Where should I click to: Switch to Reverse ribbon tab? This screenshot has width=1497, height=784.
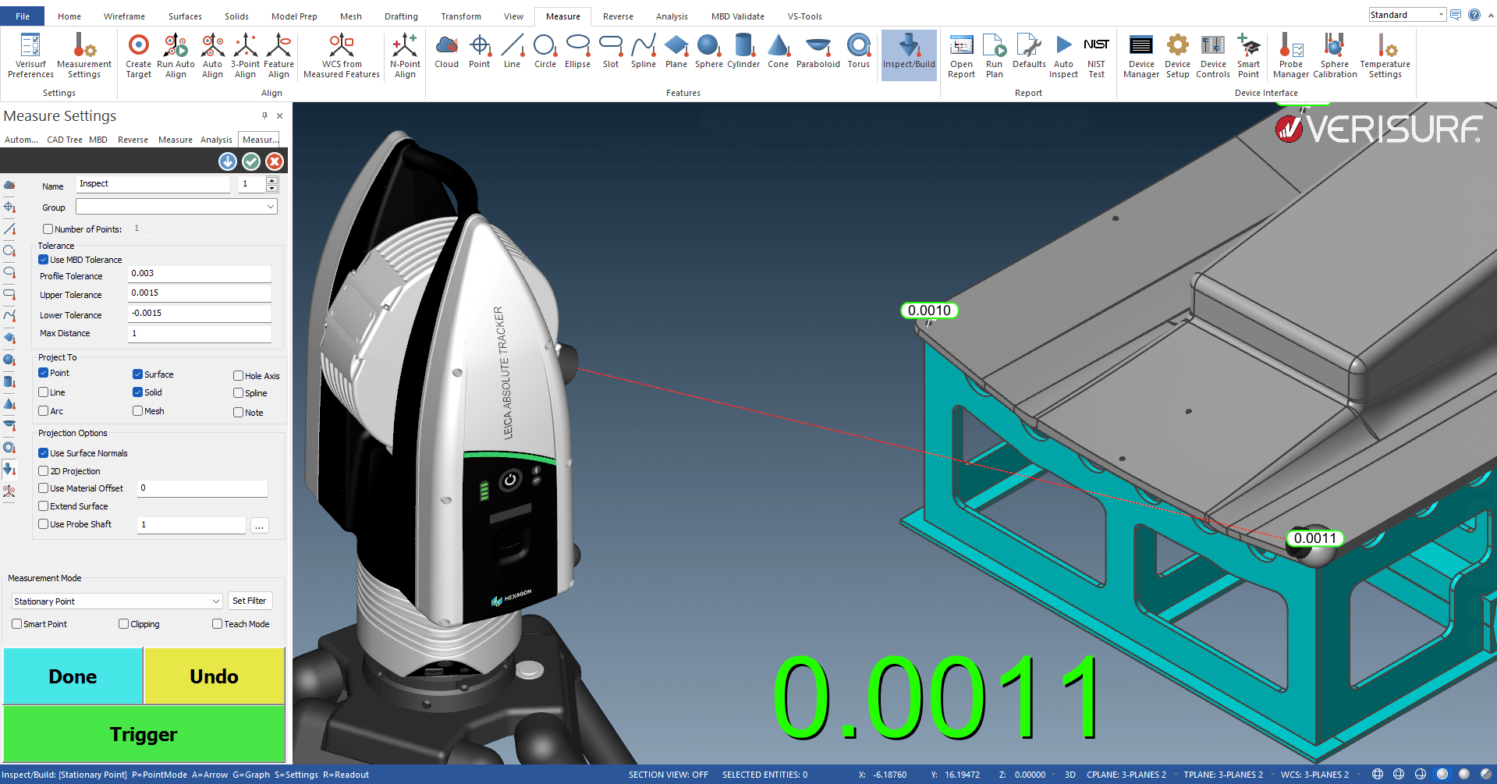(618, 16)
